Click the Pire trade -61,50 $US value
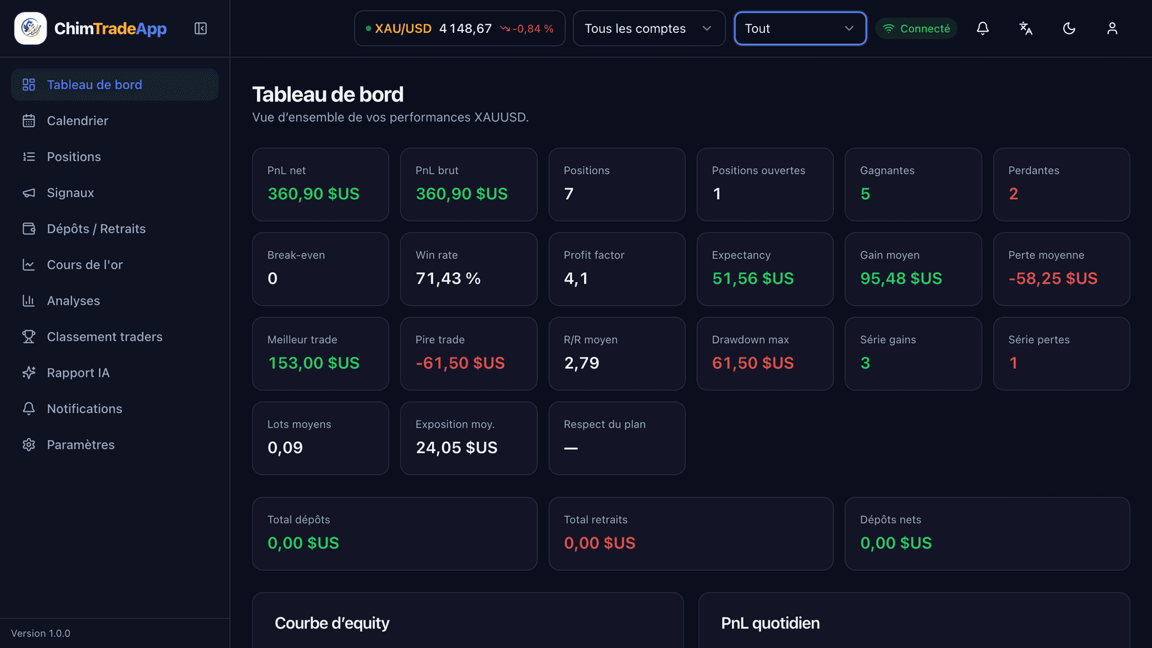Image resolution: width=1152 pixels, height=648 pixels. pos(460,363)
